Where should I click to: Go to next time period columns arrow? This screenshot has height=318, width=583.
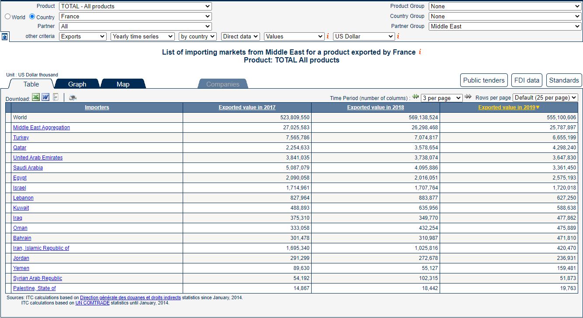coord(468,97)
